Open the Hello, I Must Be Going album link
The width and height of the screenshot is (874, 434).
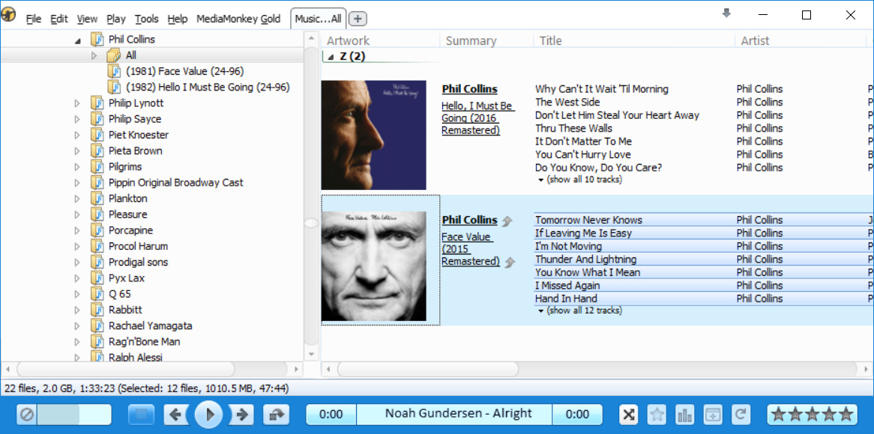477,118
